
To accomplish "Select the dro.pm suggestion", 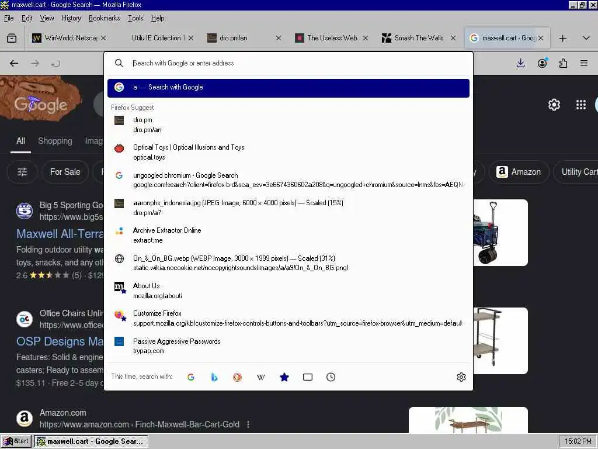I will (x=288, y=125).
